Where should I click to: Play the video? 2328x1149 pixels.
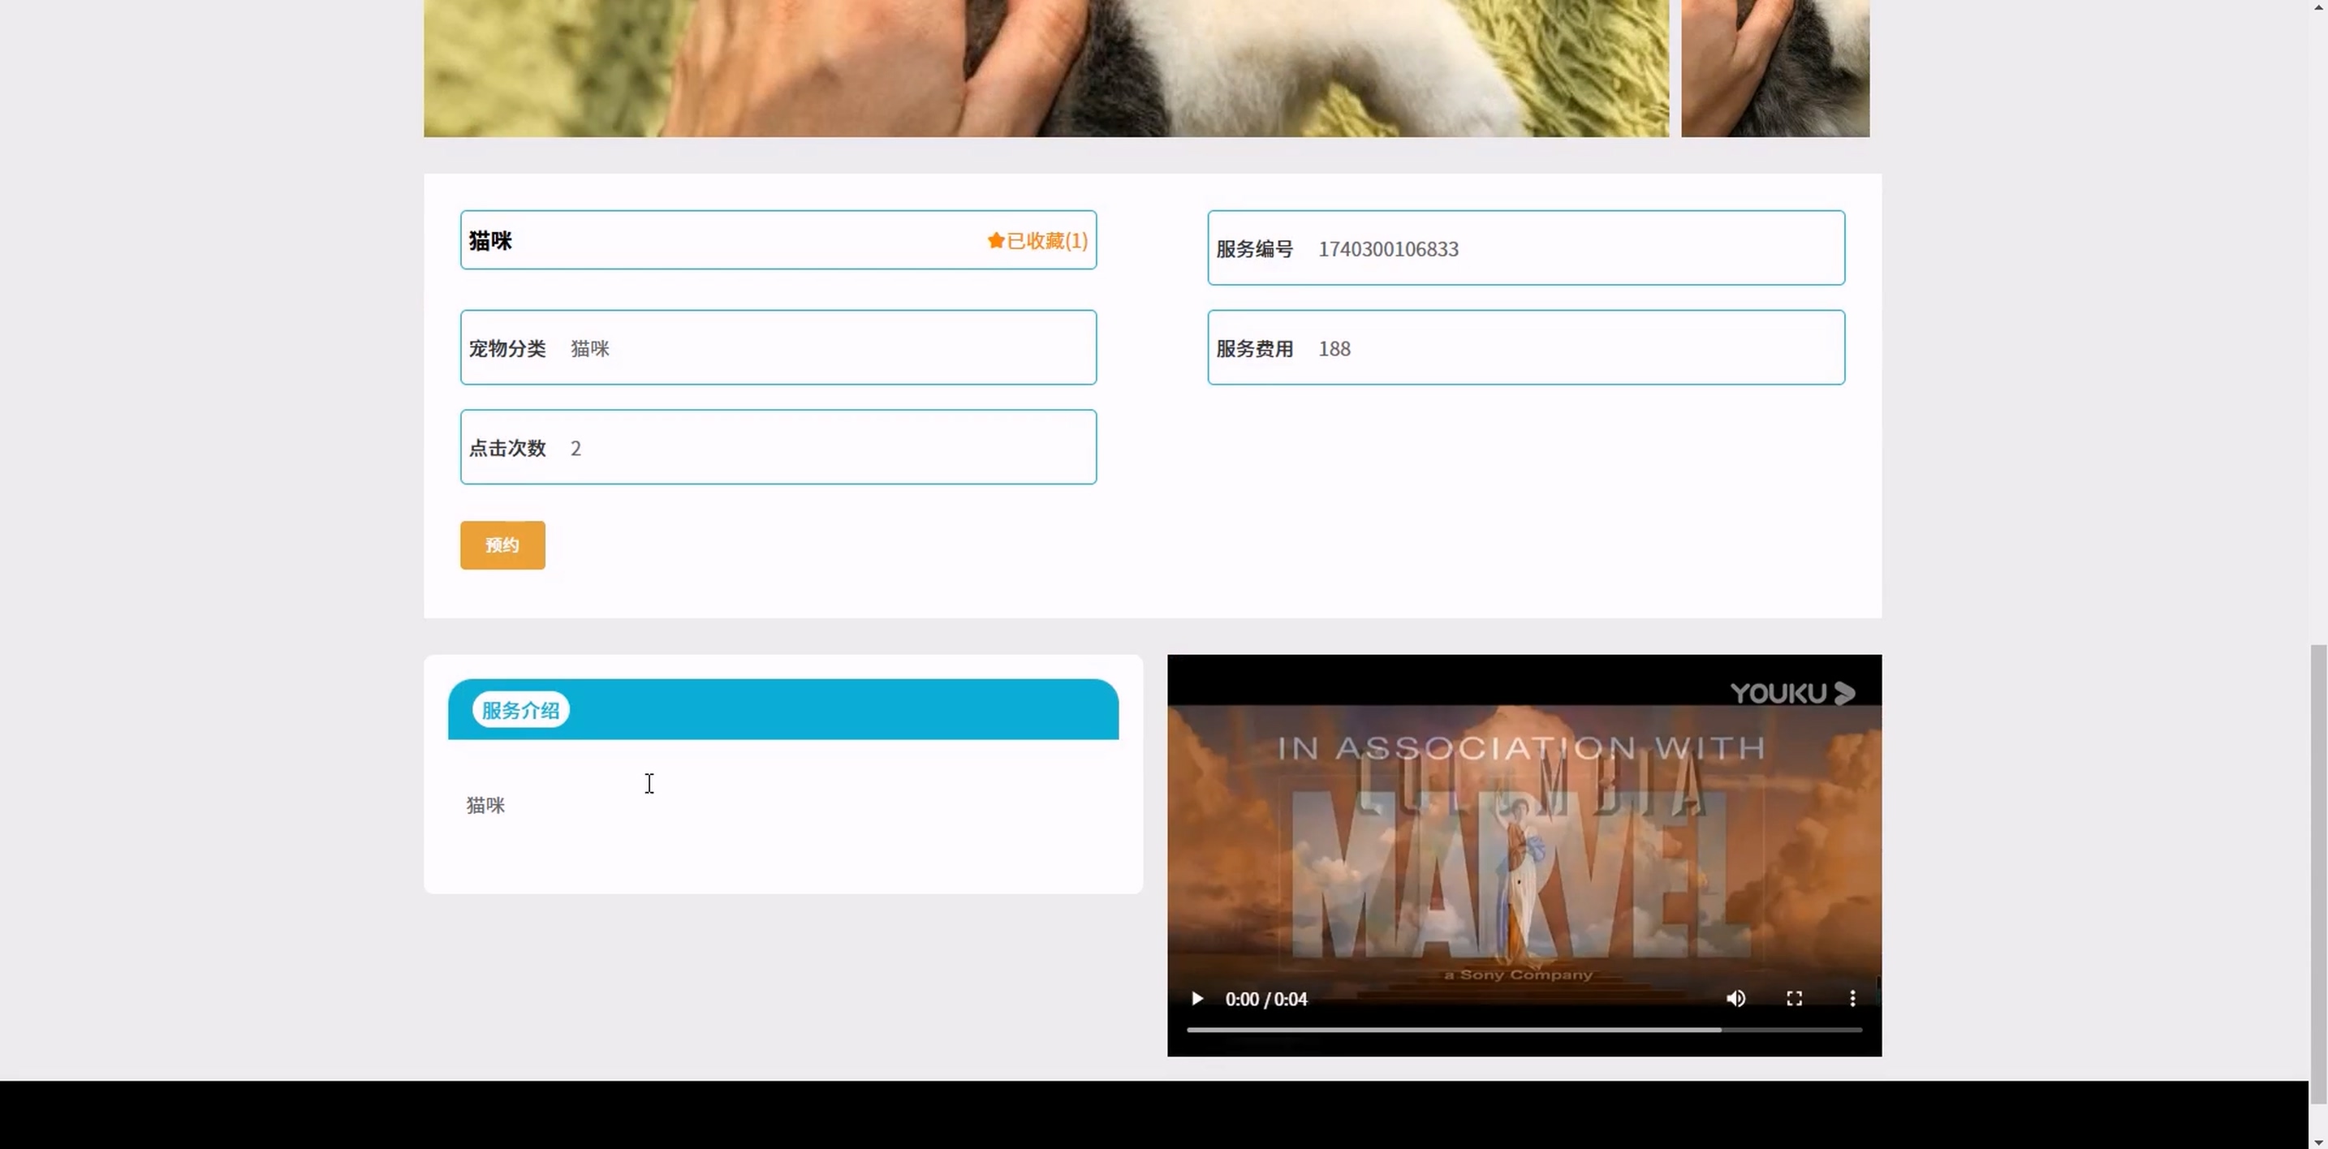tap(1196, 998)
